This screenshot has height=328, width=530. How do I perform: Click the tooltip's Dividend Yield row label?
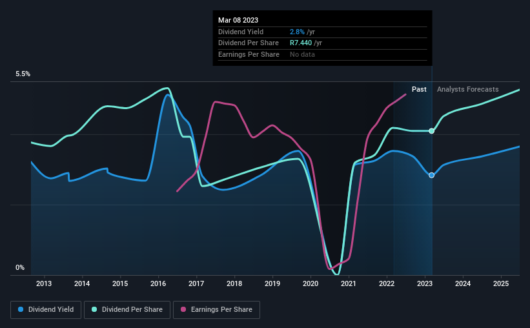coord(241,32)
